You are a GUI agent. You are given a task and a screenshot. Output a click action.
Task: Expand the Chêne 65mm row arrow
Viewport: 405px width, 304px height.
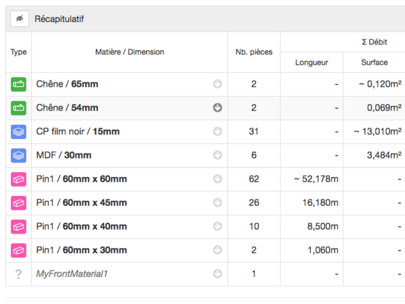[x=217, y=84]
